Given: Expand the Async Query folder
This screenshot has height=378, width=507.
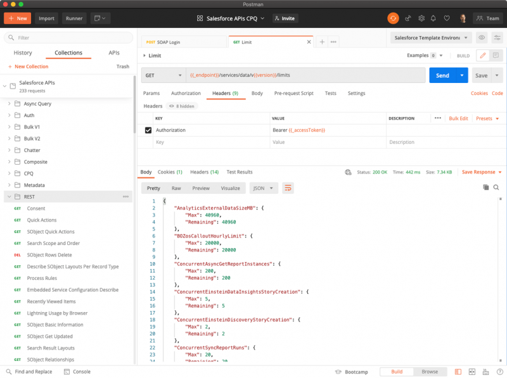Looking at the screenshot, I should coord(9,104).
